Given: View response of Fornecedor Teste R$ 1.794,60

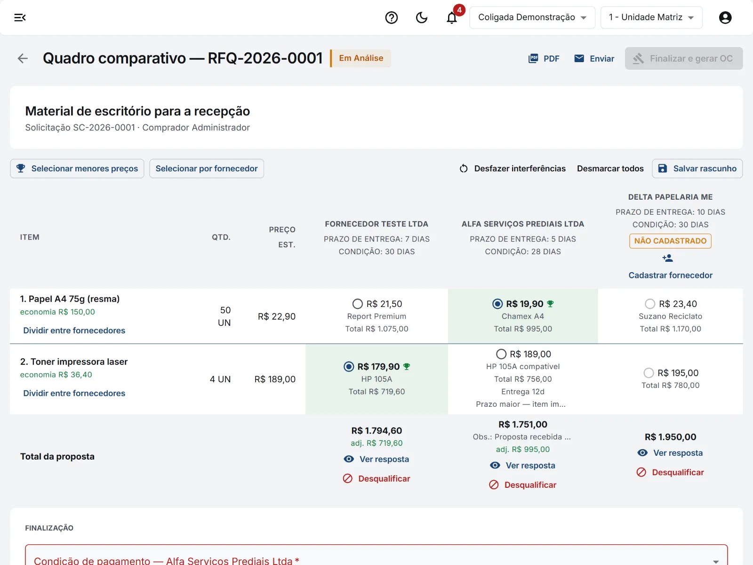Looking at the screenshot, I should click(376, 459).
